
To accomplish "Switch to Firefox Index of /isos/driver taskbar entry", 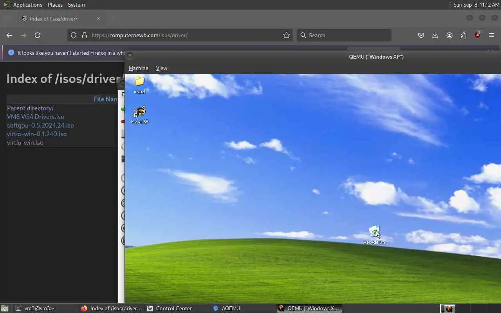I will point(112,308).
